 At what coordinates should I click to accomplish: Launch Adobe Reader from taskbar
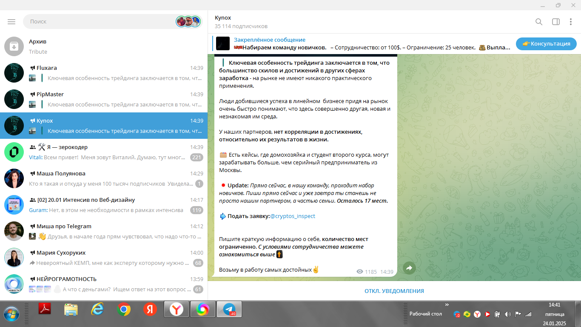[45, 309]
